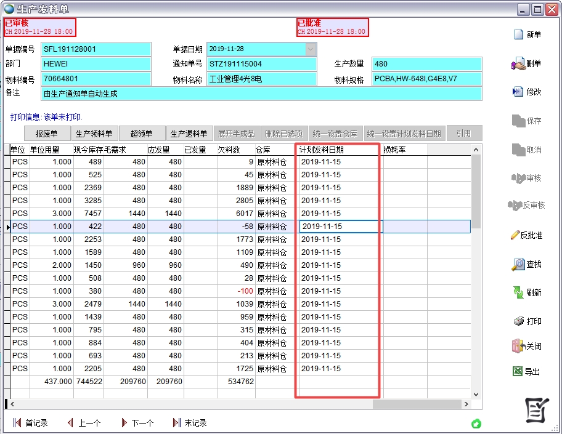The height and width of the screenshot is (434, 562).
Task: Click the 导出 (export) Excel icon
Action: (518, 372)
